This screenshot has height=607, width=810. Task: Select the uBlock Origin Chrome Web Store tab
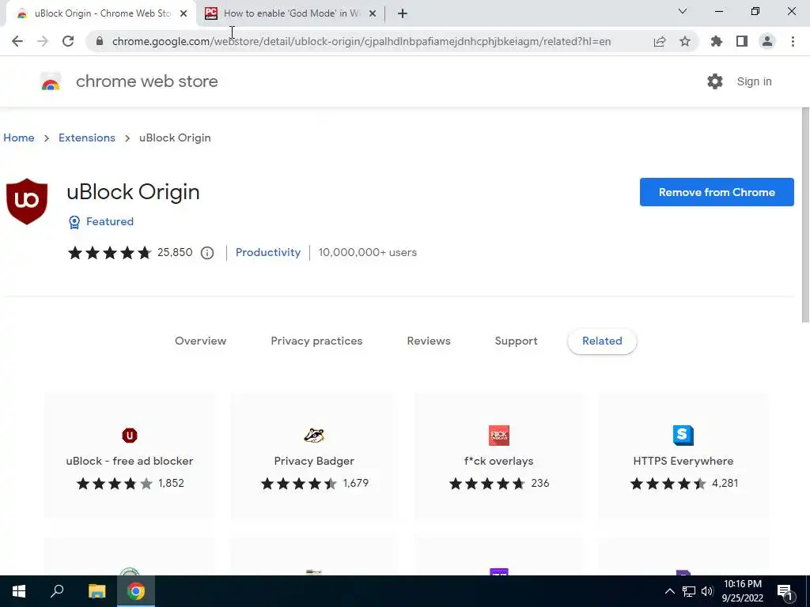click(101, 13)
